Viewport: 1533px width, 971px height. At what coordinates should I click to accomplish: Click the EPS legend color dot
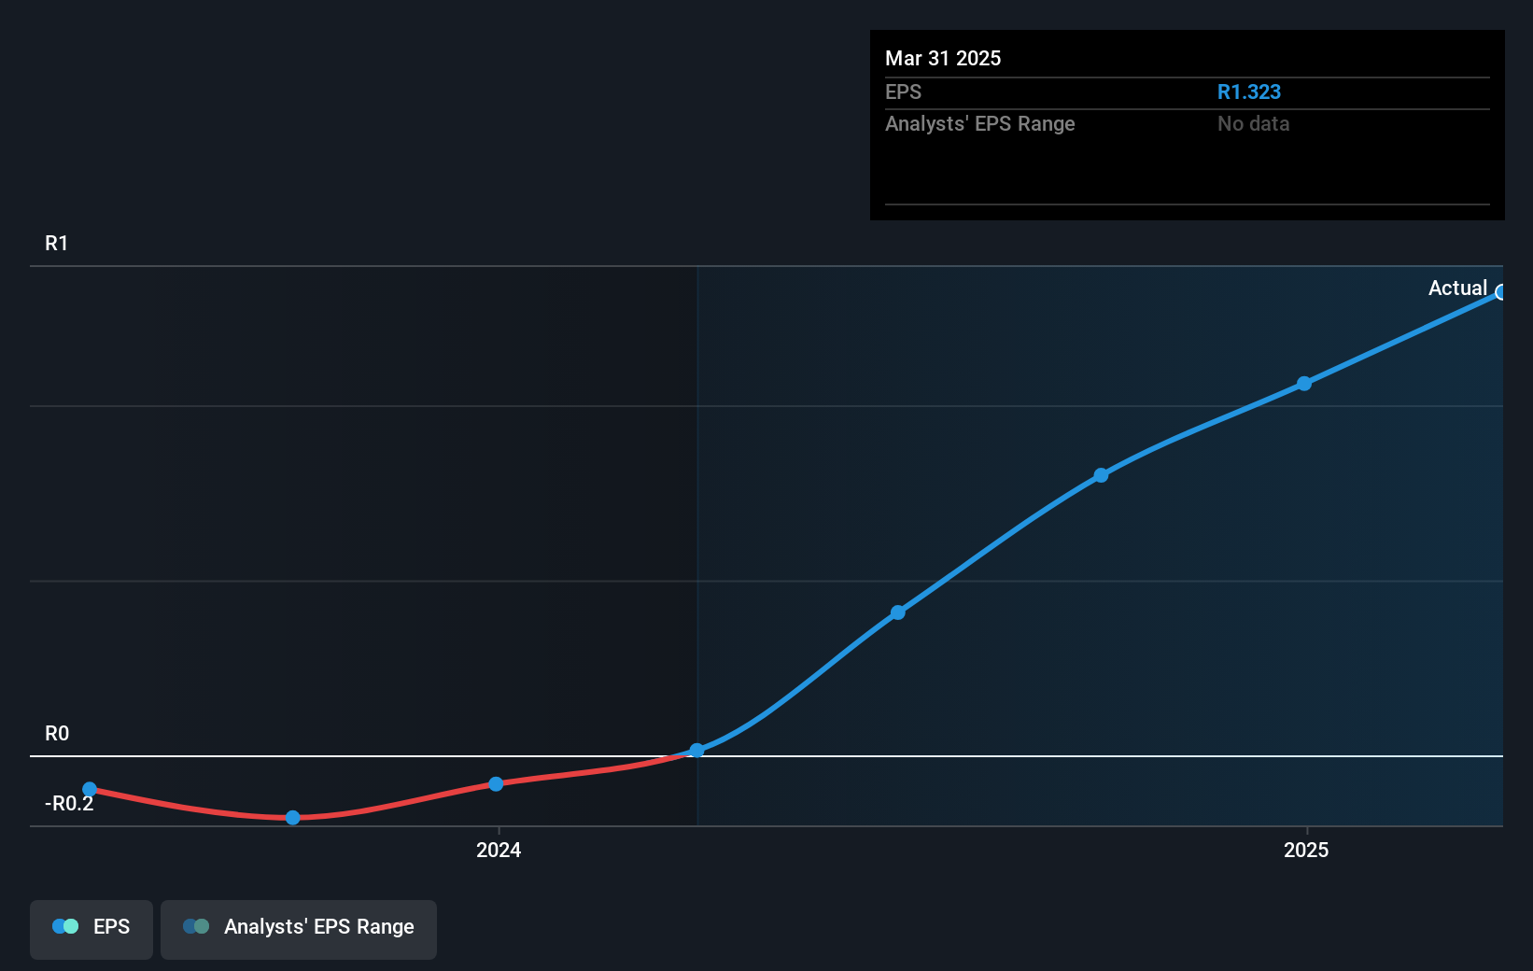[x=63, y=926]
